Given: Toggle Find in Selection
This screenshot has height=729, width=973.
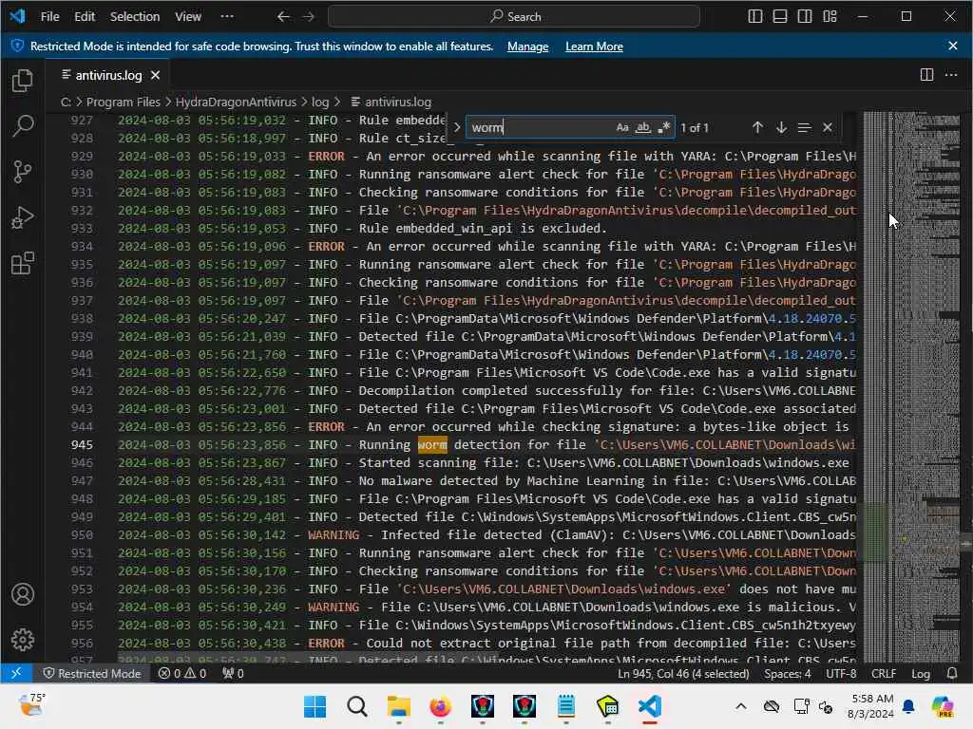Looking at the screenshot, I should point(804,128).
